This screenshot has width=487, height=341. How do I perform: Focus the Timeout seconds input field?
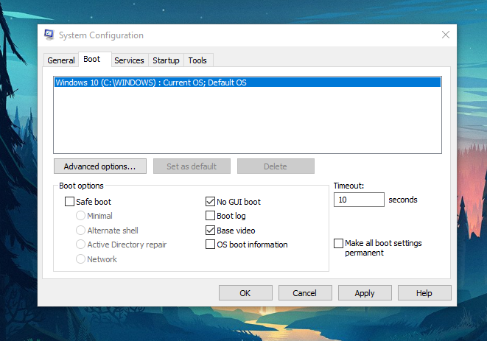coord(359,200)
